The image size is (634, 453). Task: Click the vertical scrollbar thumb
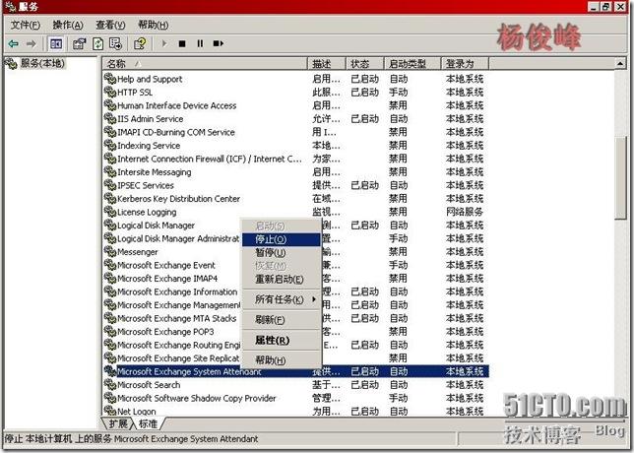pyautogui.click(x=620, y=178)
